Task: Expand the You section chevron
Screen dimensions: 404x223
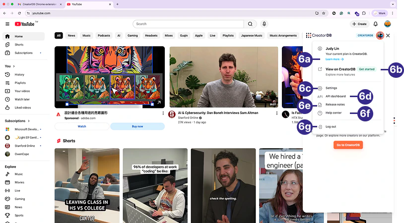Action: click(x=14, y=66)
